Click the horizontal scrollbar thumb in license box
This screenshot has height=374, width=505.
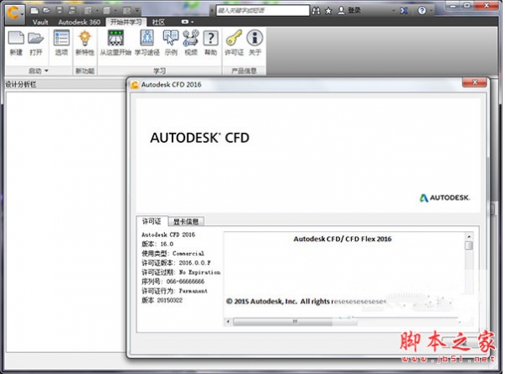(x=295, y=321)
